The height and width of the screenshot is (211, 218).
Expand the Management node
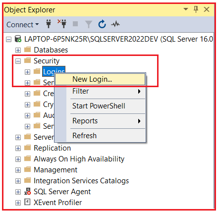coord(18,170)
